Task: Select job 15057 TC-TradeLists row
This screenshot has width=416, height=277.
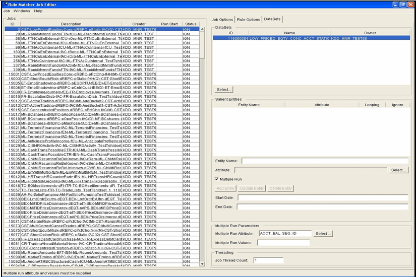Action: coord(102,190)
